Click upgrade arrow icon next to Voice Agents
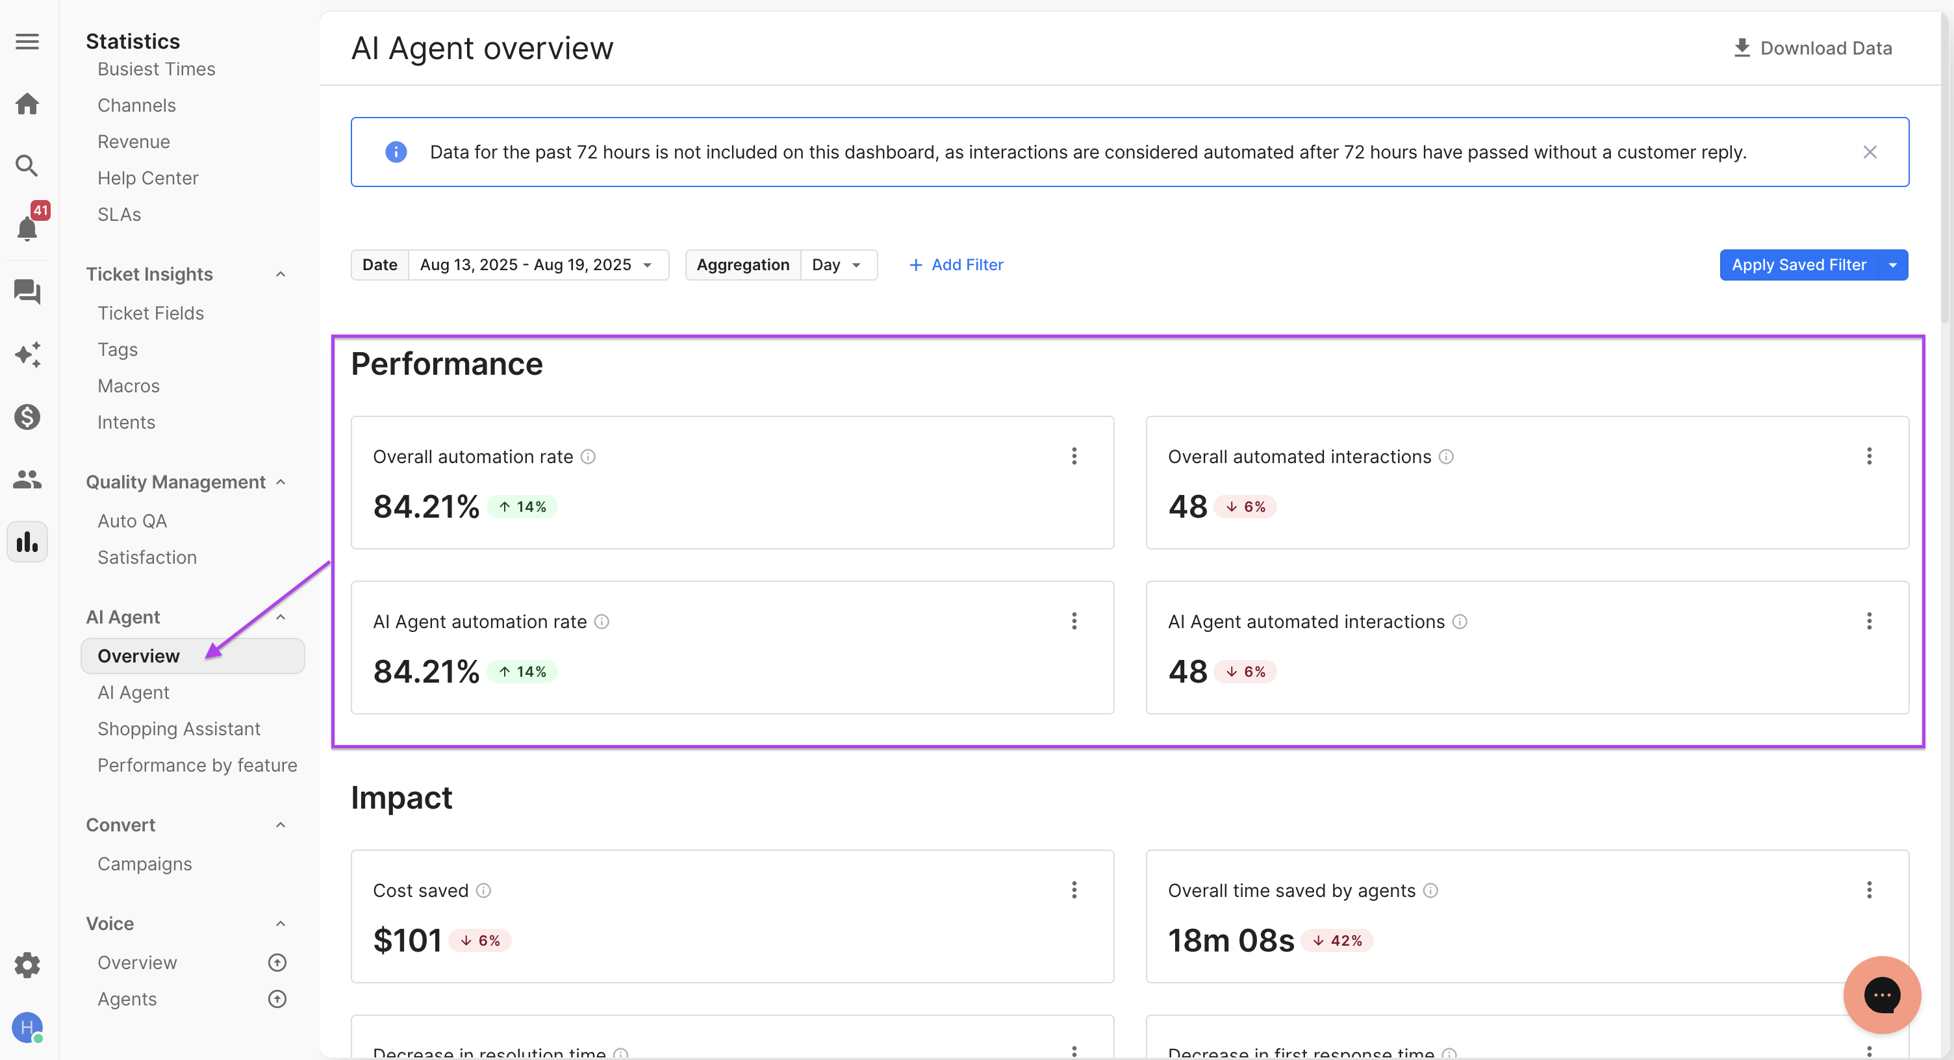1954x1060 pixels. pos(277,998)
